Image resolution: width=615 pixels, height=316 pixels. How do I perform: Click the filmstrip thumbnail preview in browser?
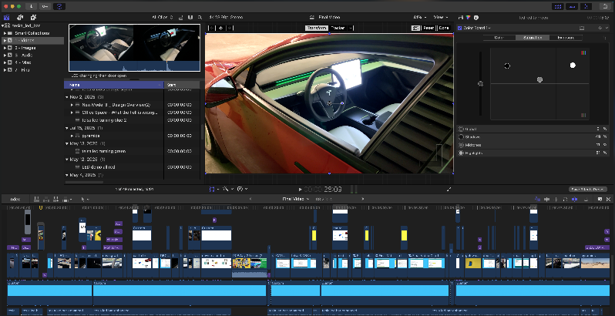(x=135, y=48)
